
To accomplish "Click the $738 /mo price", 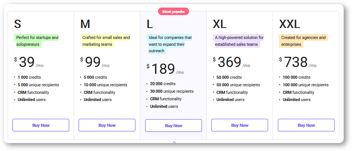I will pyautogui.click(x=298, y=62).
